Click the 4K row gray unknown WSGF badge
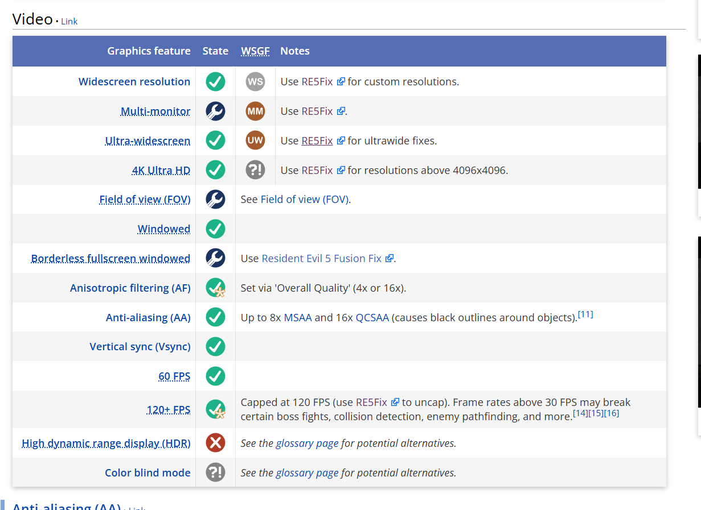This screenshot has width=701, height=510. [255, 170]
